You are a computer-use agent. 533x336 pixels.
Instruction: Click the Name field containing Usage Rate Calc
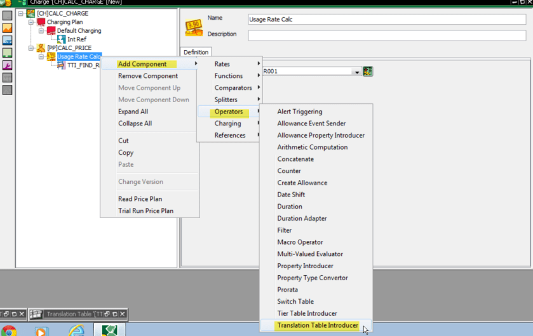pyautogui.click(x=387, y=19)
